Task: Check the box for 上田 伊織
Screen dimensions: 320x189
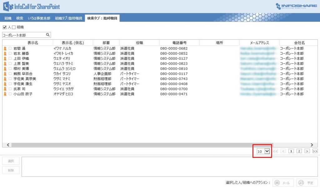Action: pos(10,59)
